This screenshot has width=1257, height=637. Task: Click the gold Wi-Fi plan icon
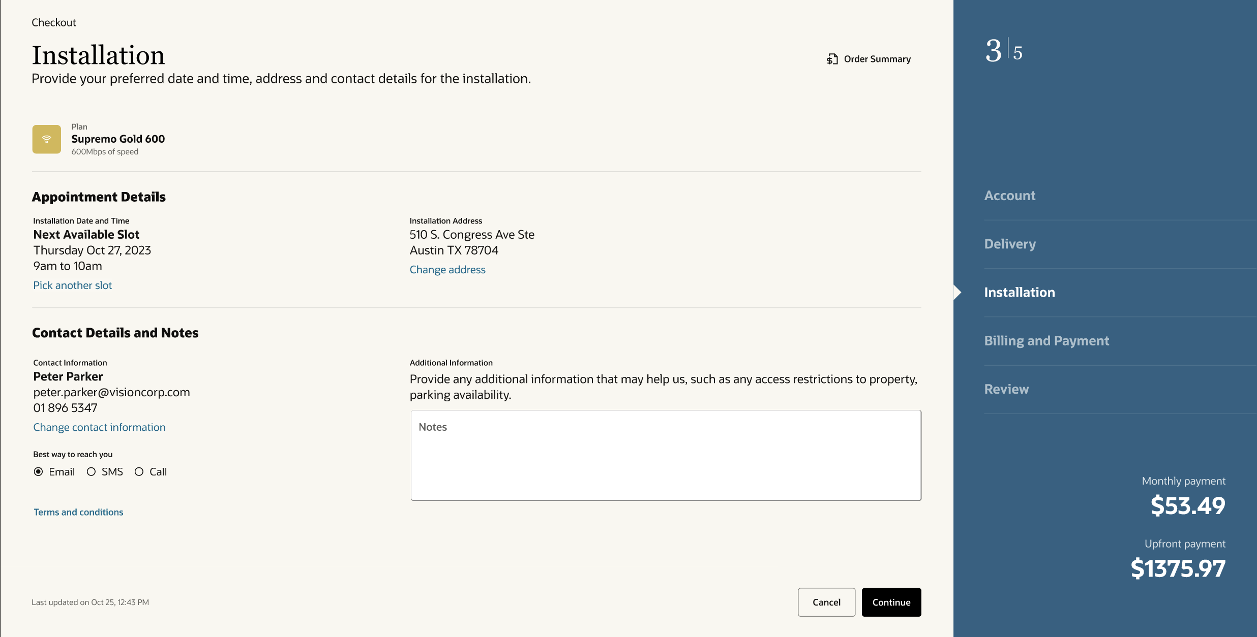pos(47,139)
